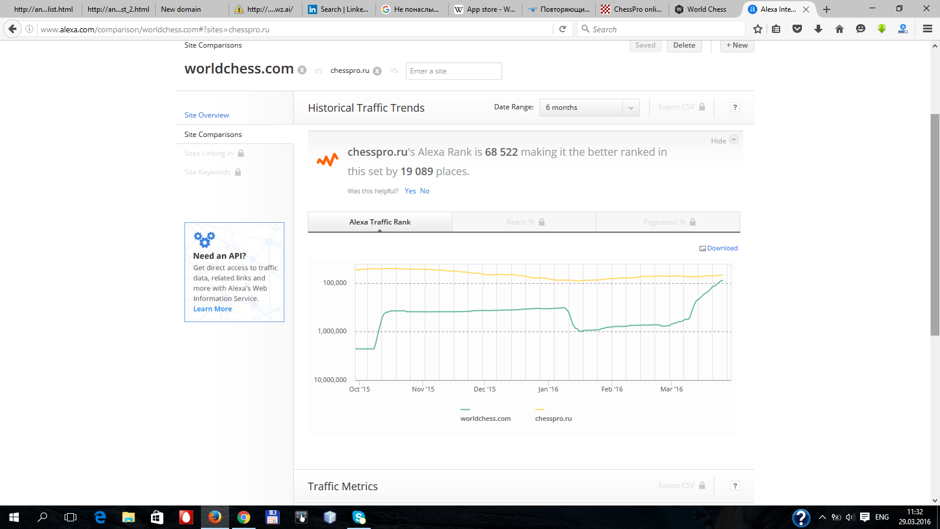Image resolution: width=940 pixels, height=529 pixels.
Task: Expand the system tray hidden icons chevron
Action: [822, 517]
